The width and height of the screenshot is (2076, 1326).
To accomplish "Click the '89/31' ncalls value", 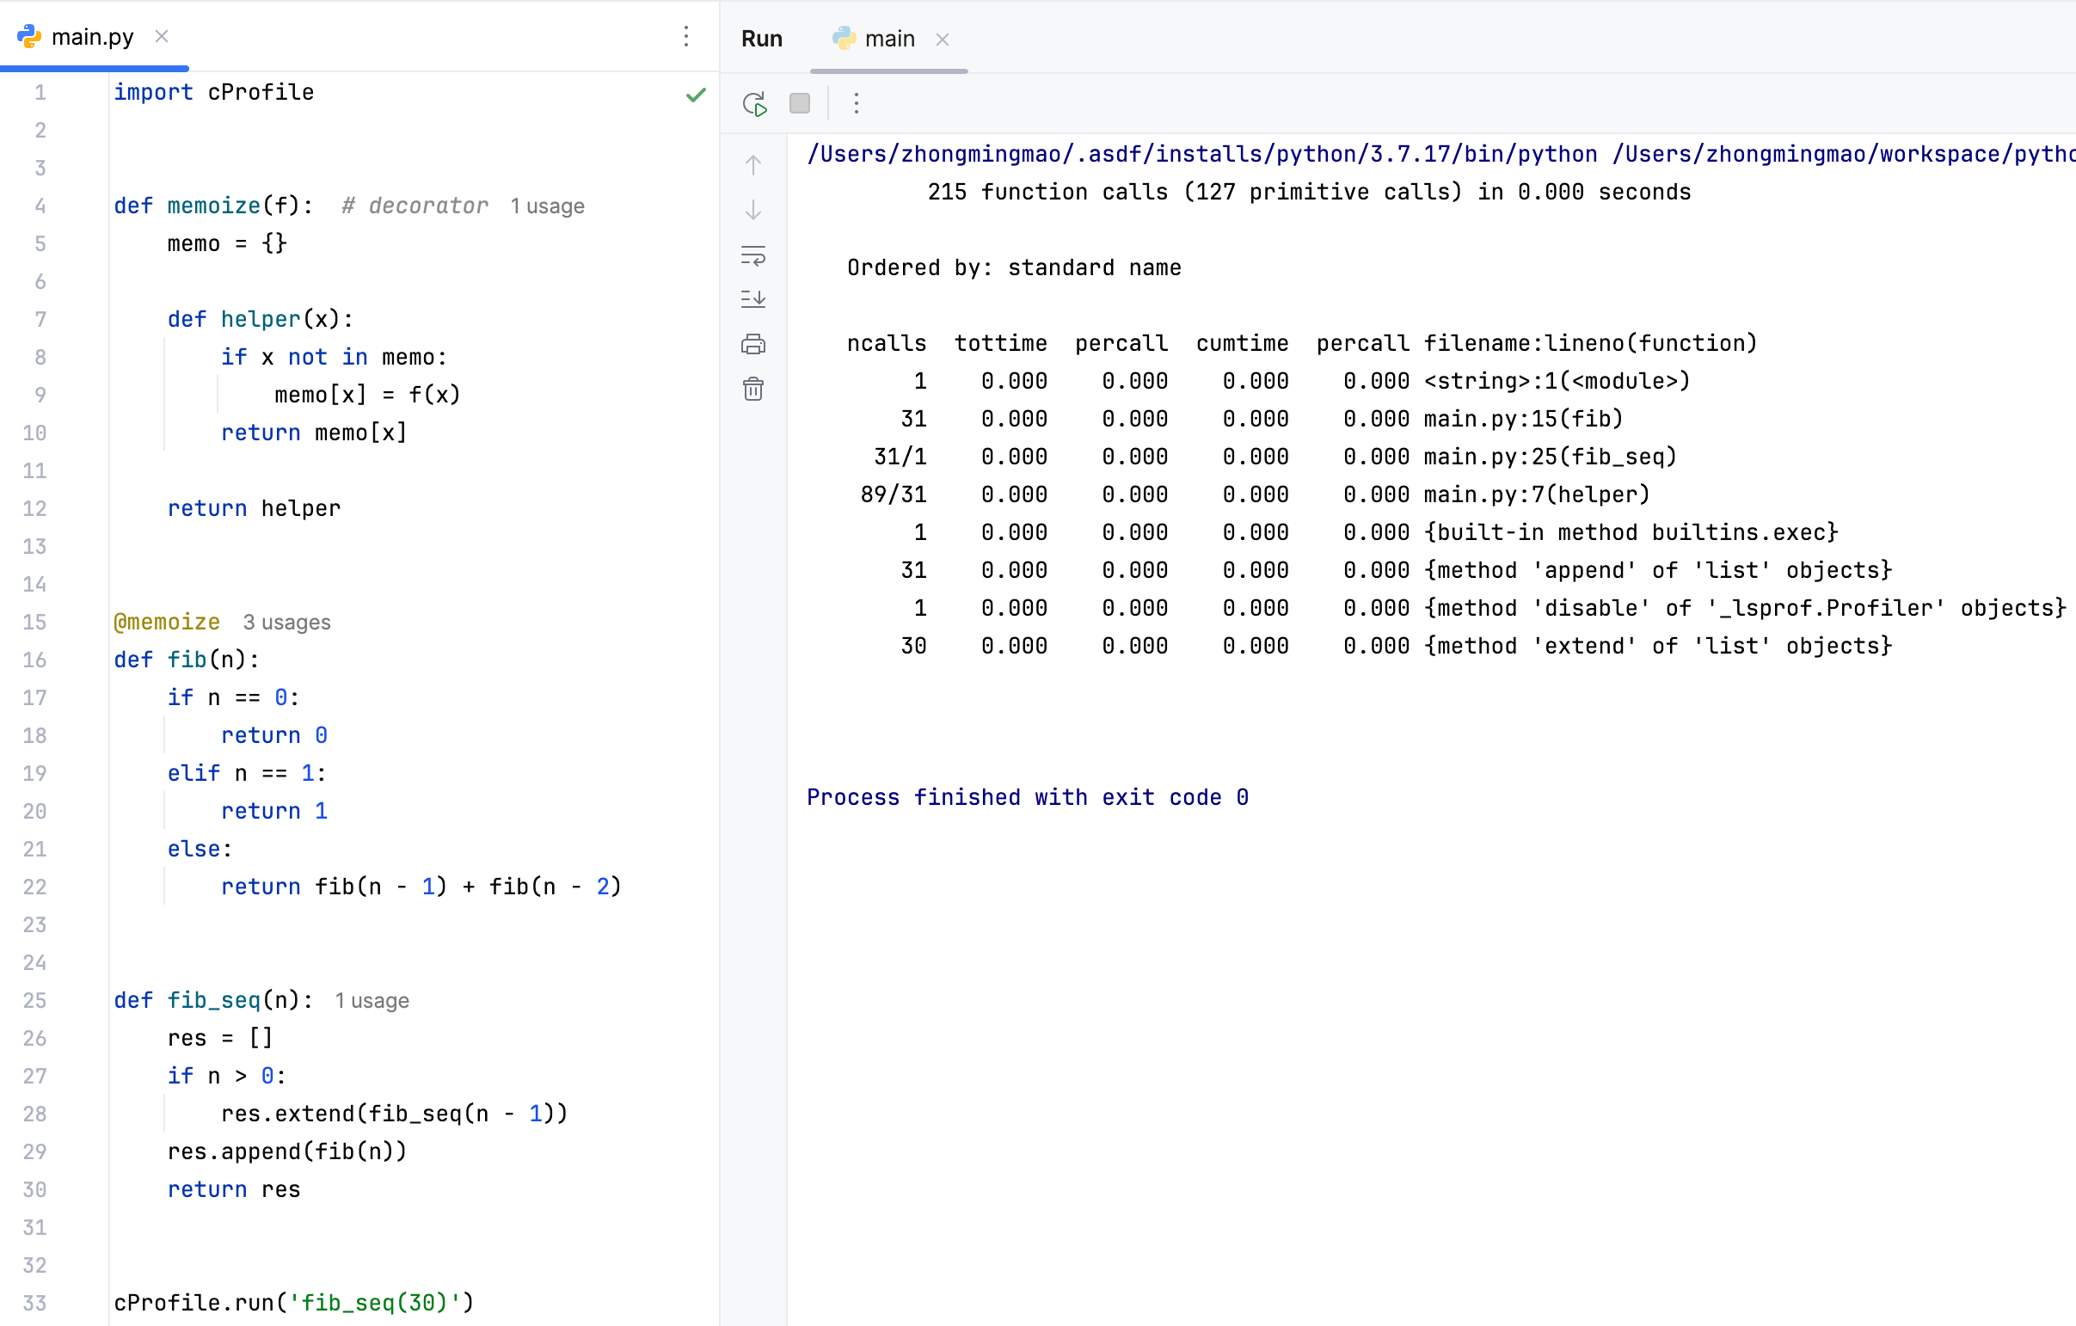I will click(x=894, y=494).
